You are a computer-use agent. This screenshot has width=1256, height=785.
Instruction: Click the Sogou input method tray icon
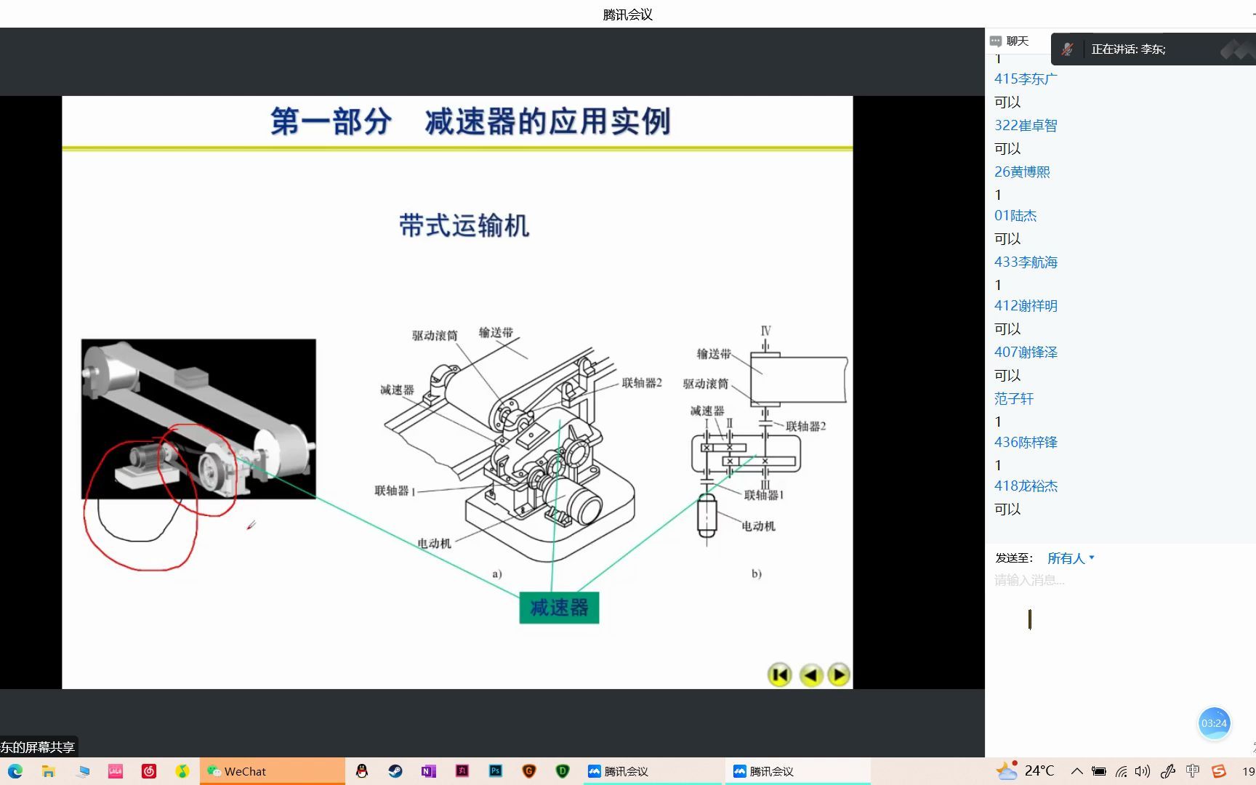(x=1219, y=771)
